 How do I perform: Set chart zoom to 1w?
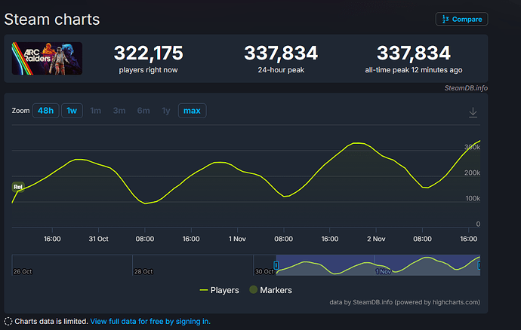click(72, 111)
